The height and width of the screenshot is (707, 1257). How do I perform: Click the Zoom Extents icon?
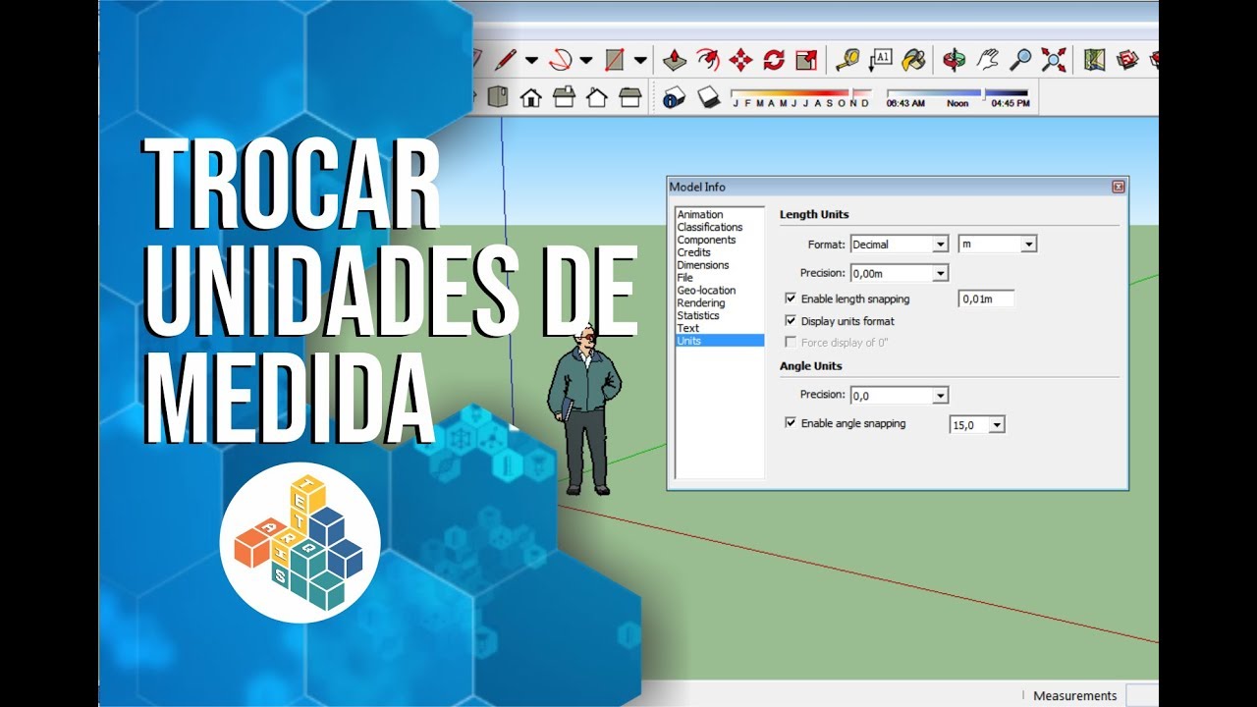[x=1054, y=60]
